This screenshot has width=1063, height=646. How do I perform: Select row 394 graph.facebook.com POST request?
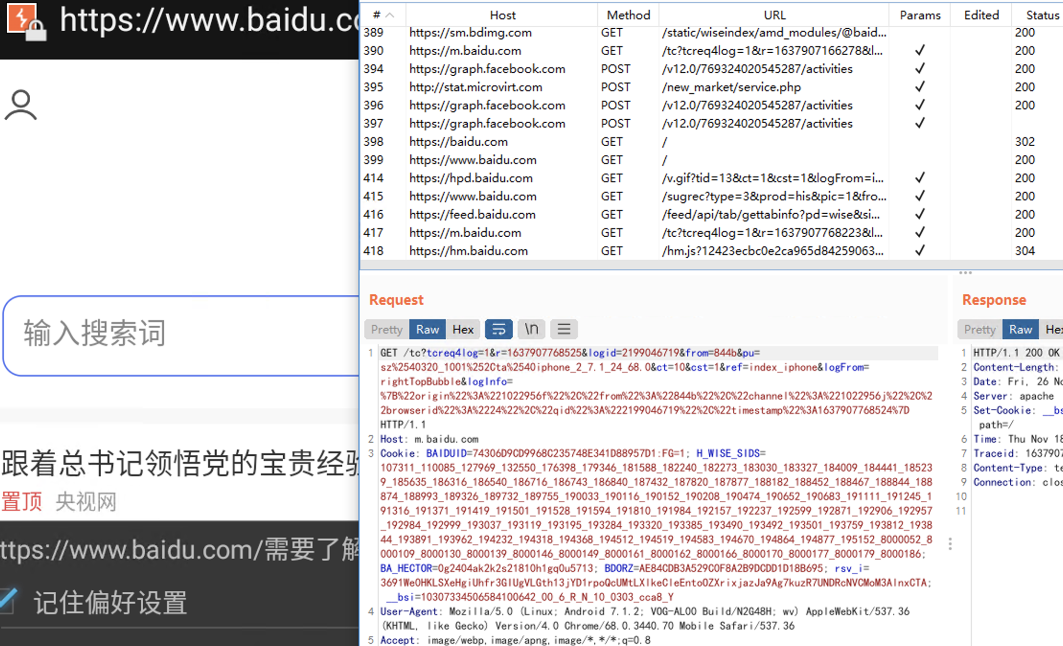click(711, 69)
